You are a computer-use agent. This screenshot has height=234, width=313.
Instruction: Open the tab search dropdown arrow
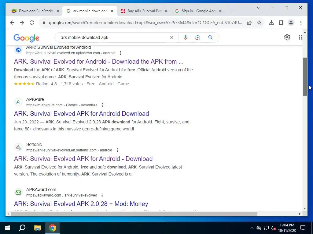258,8
